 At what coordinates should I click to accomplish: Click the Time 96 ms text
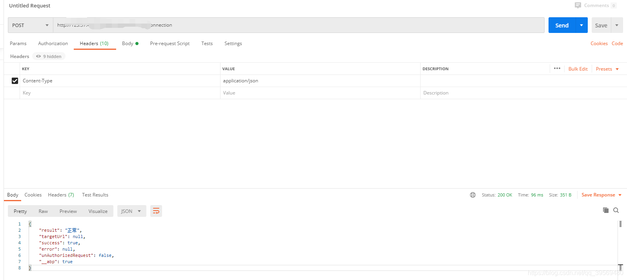530,195
